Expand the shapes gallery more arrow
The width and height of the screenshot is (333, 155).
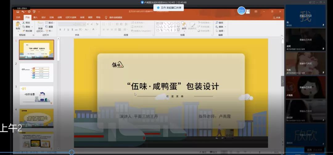pos(178,31)
